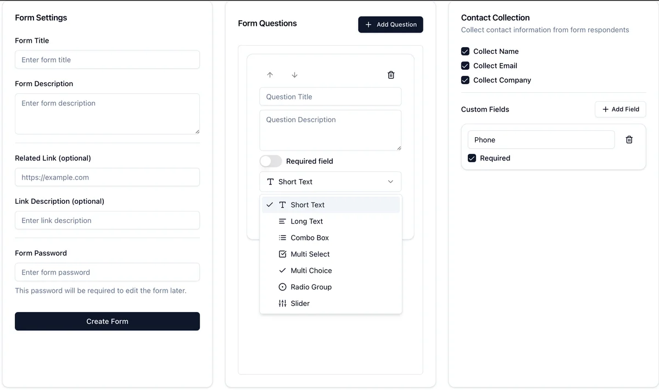
Task: Click the move question up arrow icon
Action: coord(270,75)
